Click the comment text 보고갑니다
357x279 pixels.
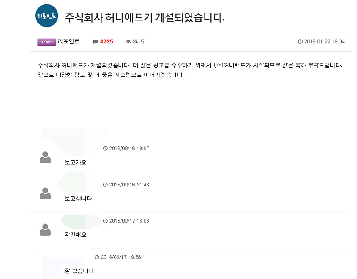coord(78,199)
